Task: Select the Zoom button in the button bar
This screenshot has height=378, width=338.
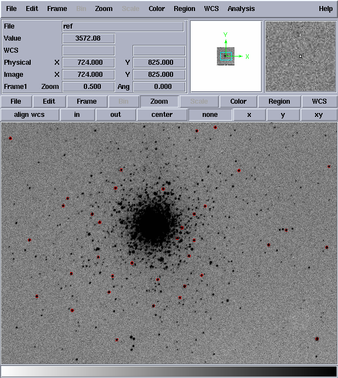Action: [x=159, y=101]
